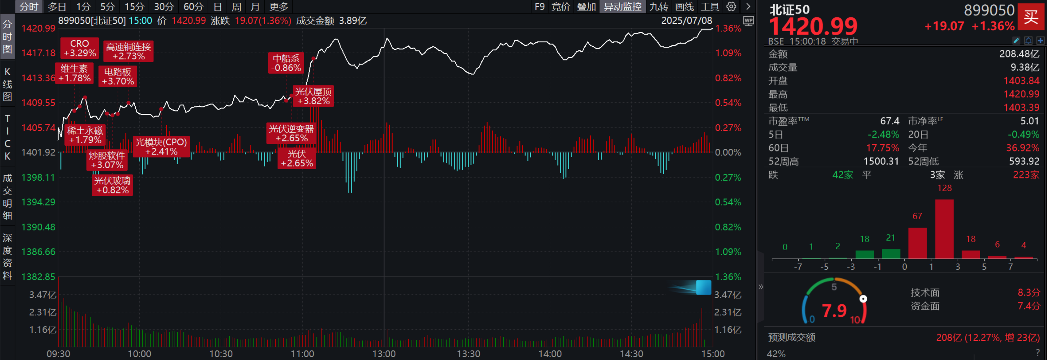Open the 分时图 sidebar view

coord(7,37)
